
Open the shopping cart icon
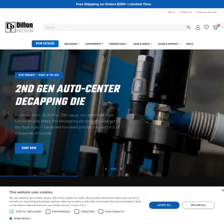coord(215,27)
